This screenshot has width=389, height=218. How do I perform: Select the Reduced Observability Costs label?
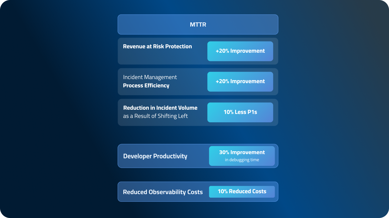163,192
